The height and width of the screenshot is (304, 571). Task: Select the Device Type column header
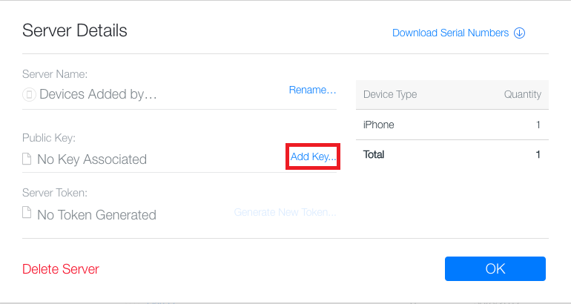tap(390, 94)
